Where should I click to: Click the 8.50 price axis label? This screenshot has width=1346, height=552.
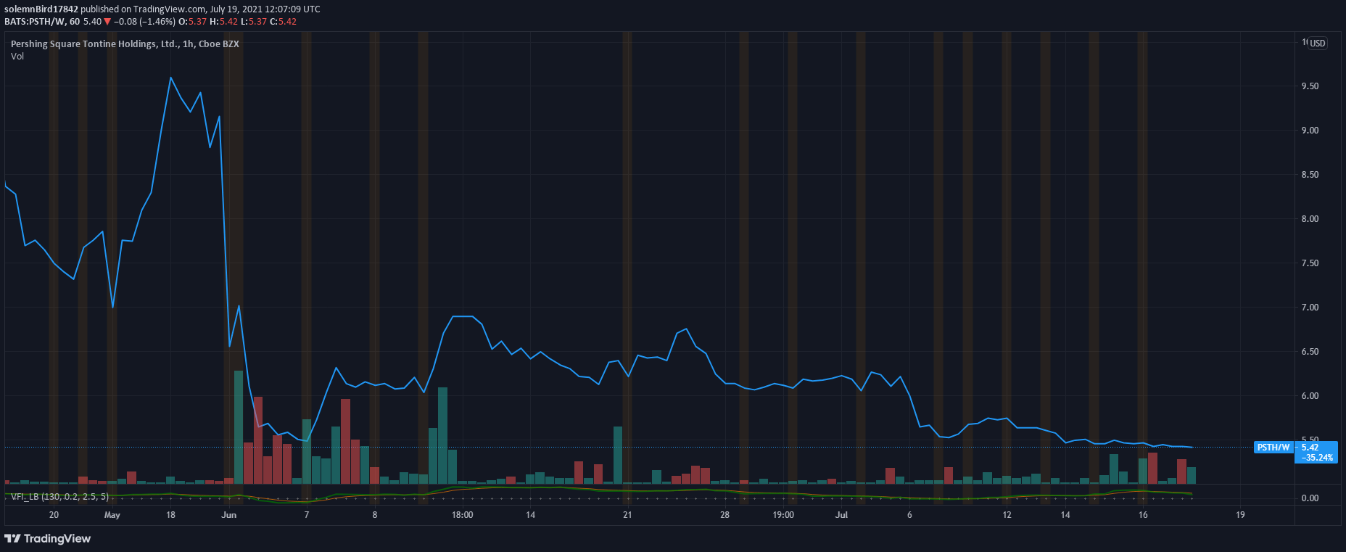(x=1310, y=175)
